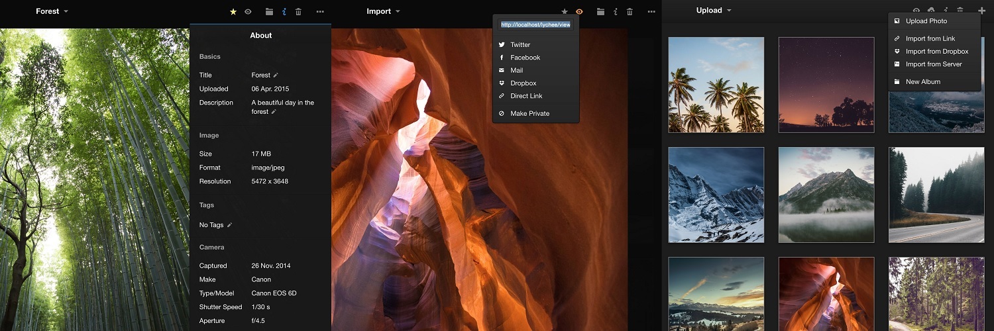The width and height of the screenshot is (994, 331).
Task: Click the format value image/jpeg
Action: point(268,168)
